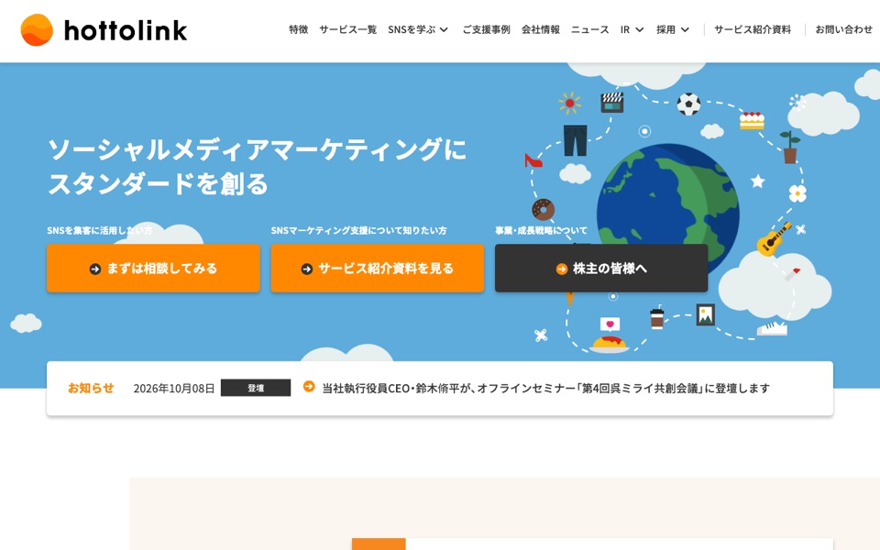Viewport: 880px width, 550px height.
Task: Open the 鈴木脩平 seminar news headline
Action: (x=546, y=389)
